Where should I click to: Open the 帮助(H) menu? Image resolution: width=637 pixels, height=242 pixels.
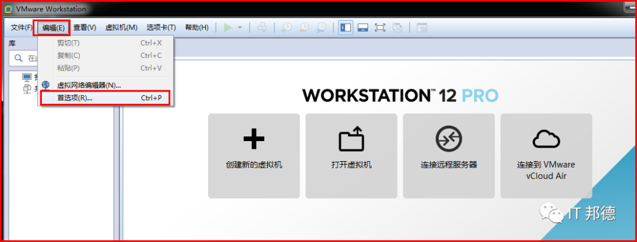[x=197, y=28]
